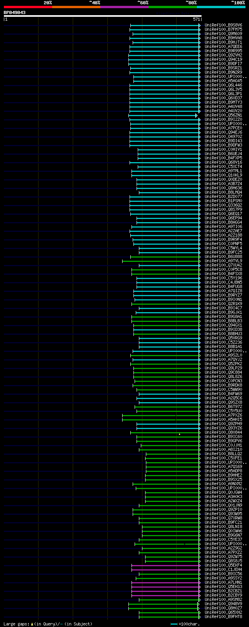Click UniRef100_Q8S7P9 label

pos(223,209)
